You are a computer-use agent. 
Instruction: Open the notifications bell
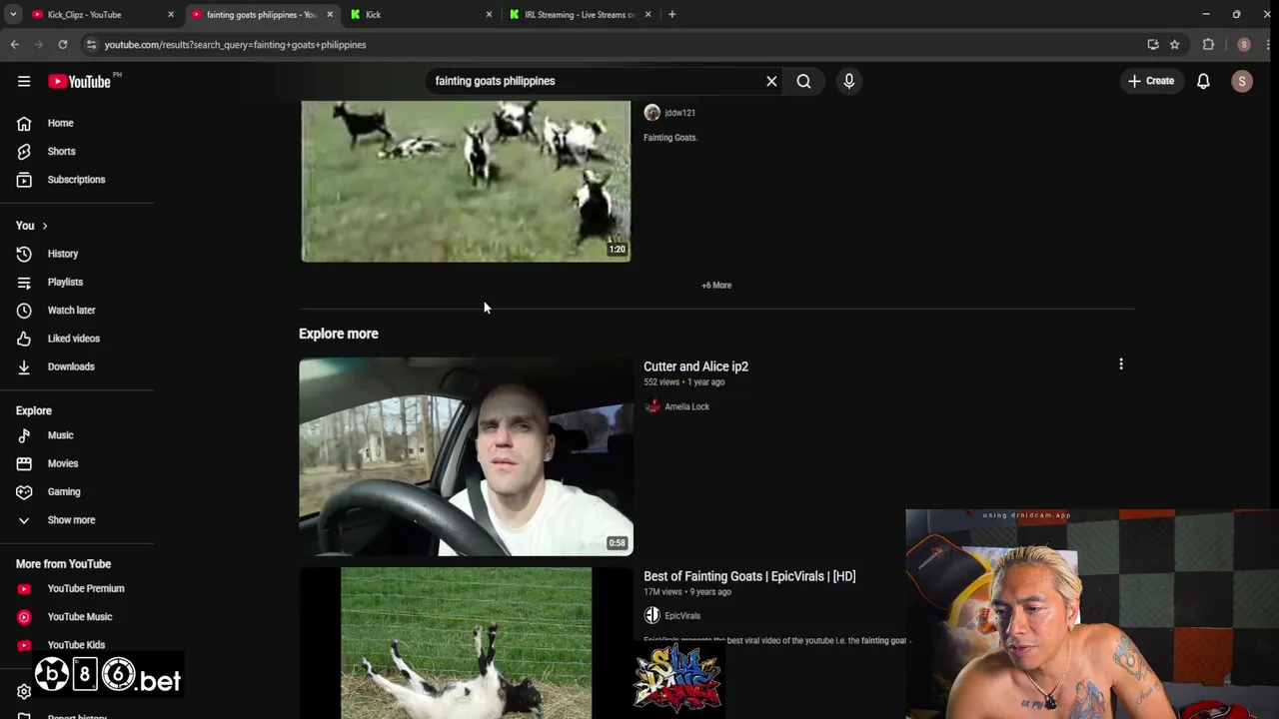(x=1203, y=81)
